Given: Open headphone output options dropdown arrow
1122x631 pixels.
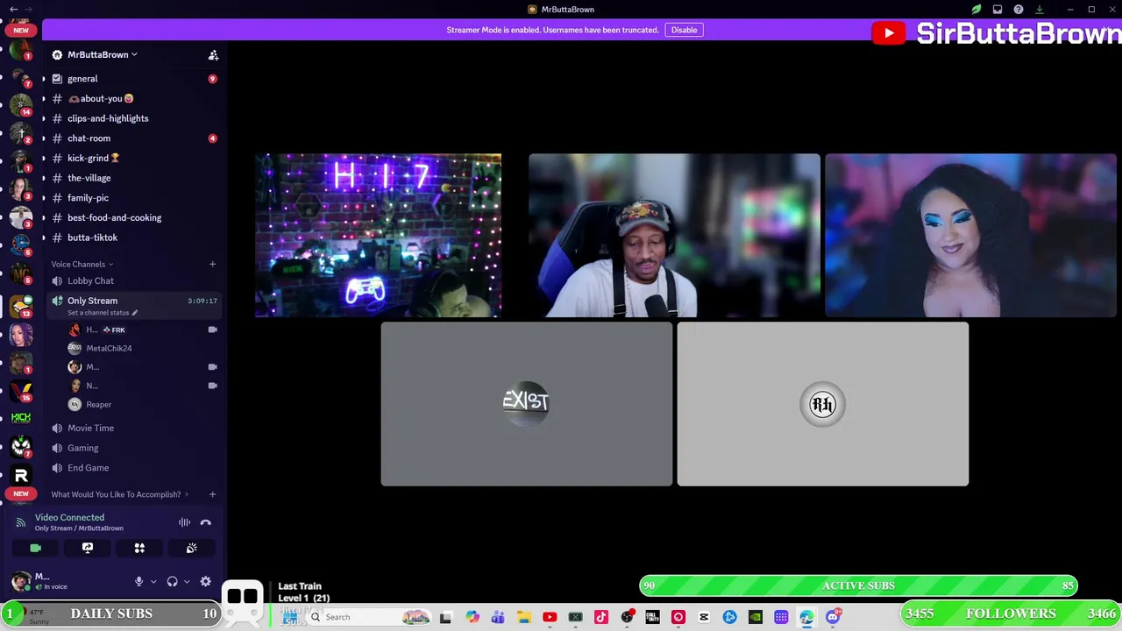Looking at the screenshot, I should coord(186,581).
